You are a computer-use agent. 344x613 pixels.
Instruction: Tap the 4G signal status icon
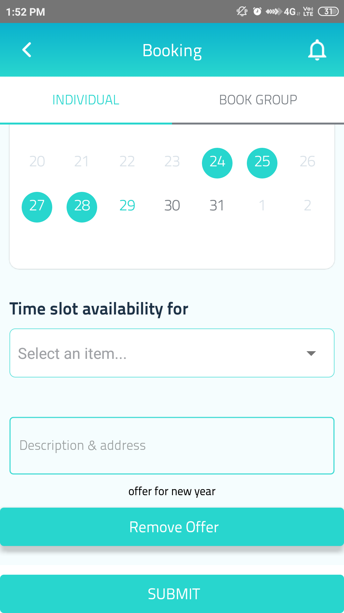click(x=290, y=12)
